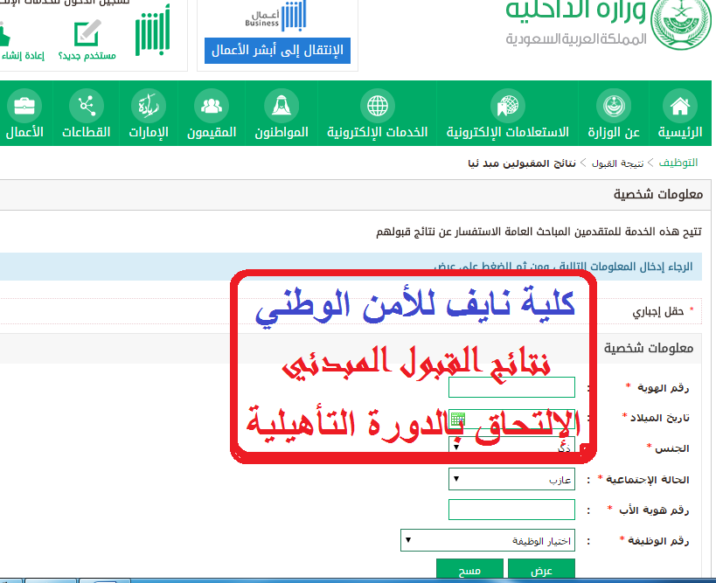Image resolution: width=716 pixels, height=583 pixels.
Task: Click the عرض submit button
Action: pos(541,570)
